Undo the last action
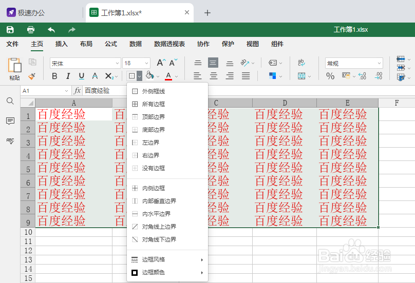415x283 pixels. 51,30
